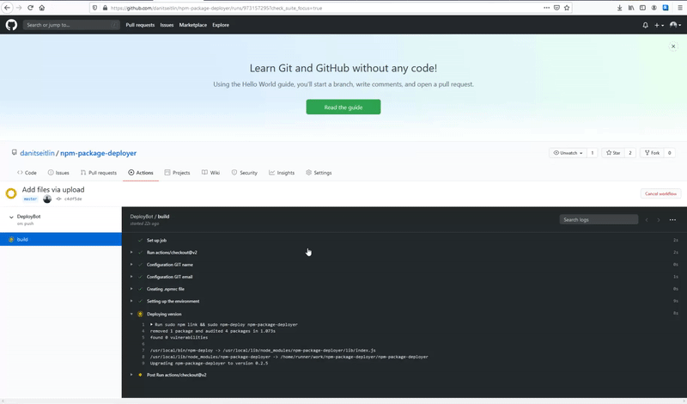The height and width of the screenshot is (404, 687).
Task: Open Issues in the top navigation
Action: click(167, 25)
